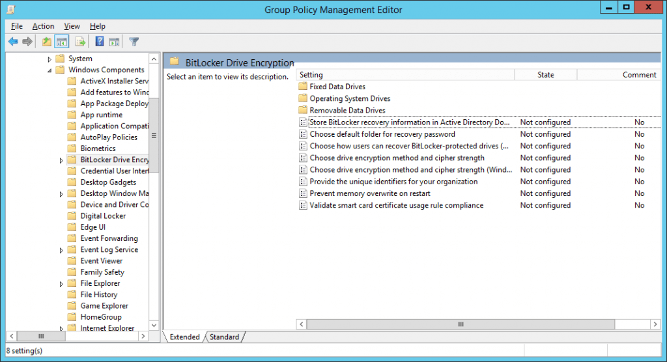Collapse the Windows Components tree node

tap(50, 70)
